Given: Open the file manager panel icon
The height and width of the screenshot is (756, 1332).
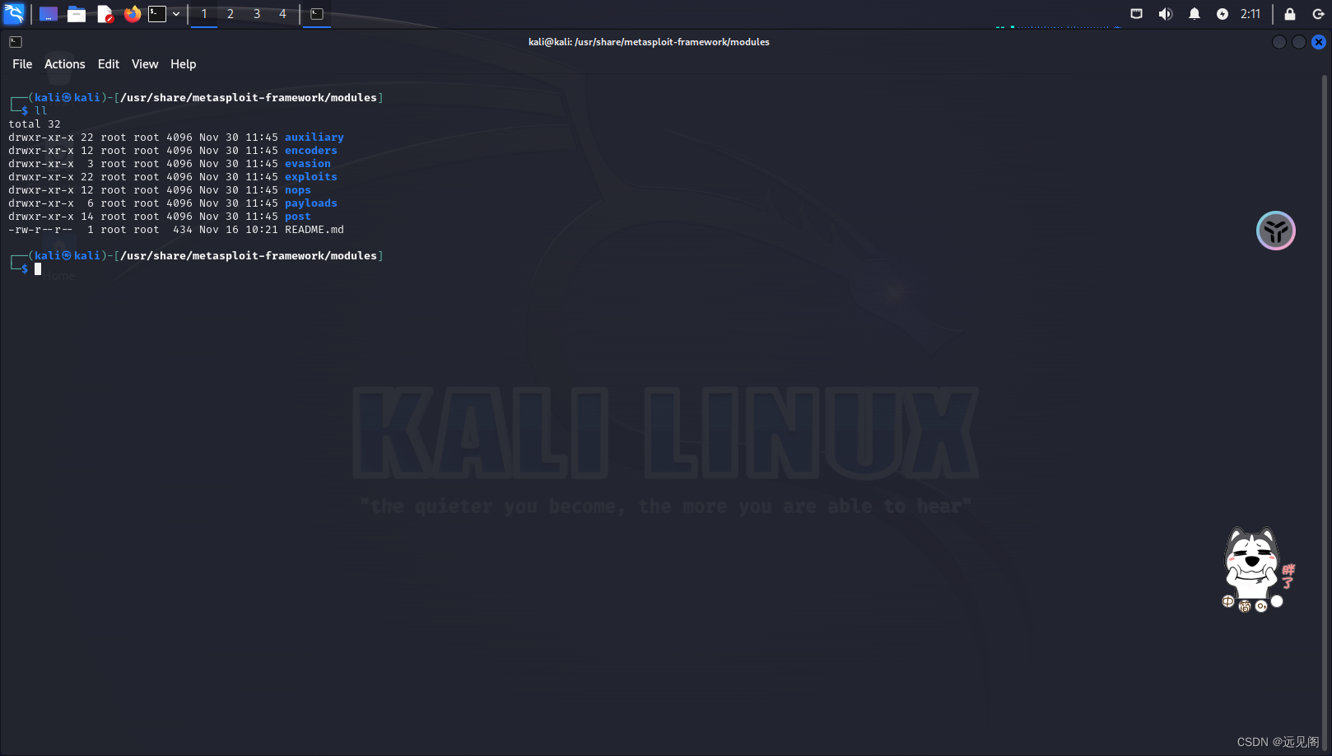Looking at the screenshot, I should tap(77, 14).
